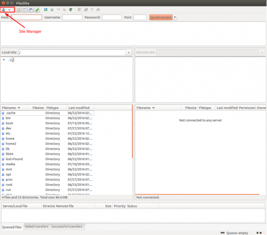Screen dimensions: 267x235
Task: Sort local files by Filesize header
Action: click(x=36, y=108)
